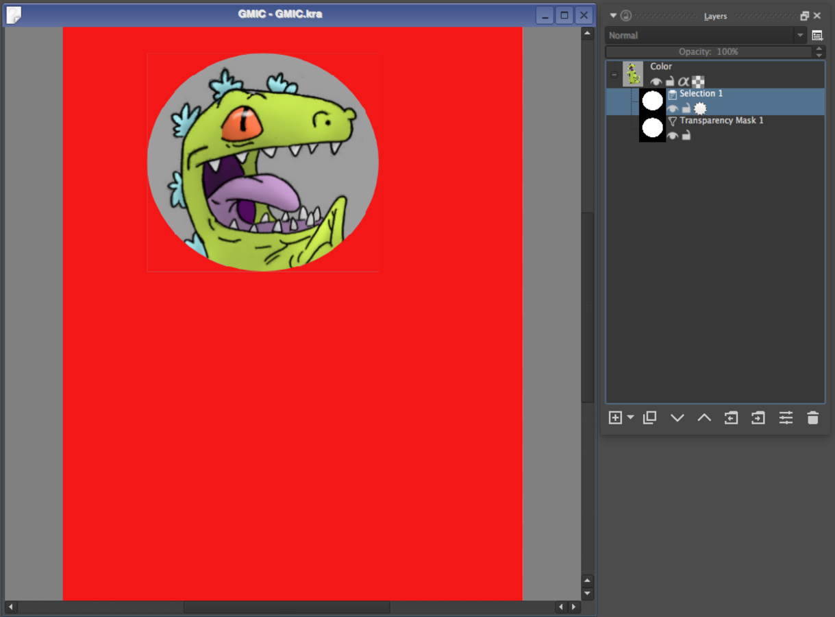The image size is (835, 617).
Task: Open the add-layer type dropdown arrow
Action: point(630,418)
